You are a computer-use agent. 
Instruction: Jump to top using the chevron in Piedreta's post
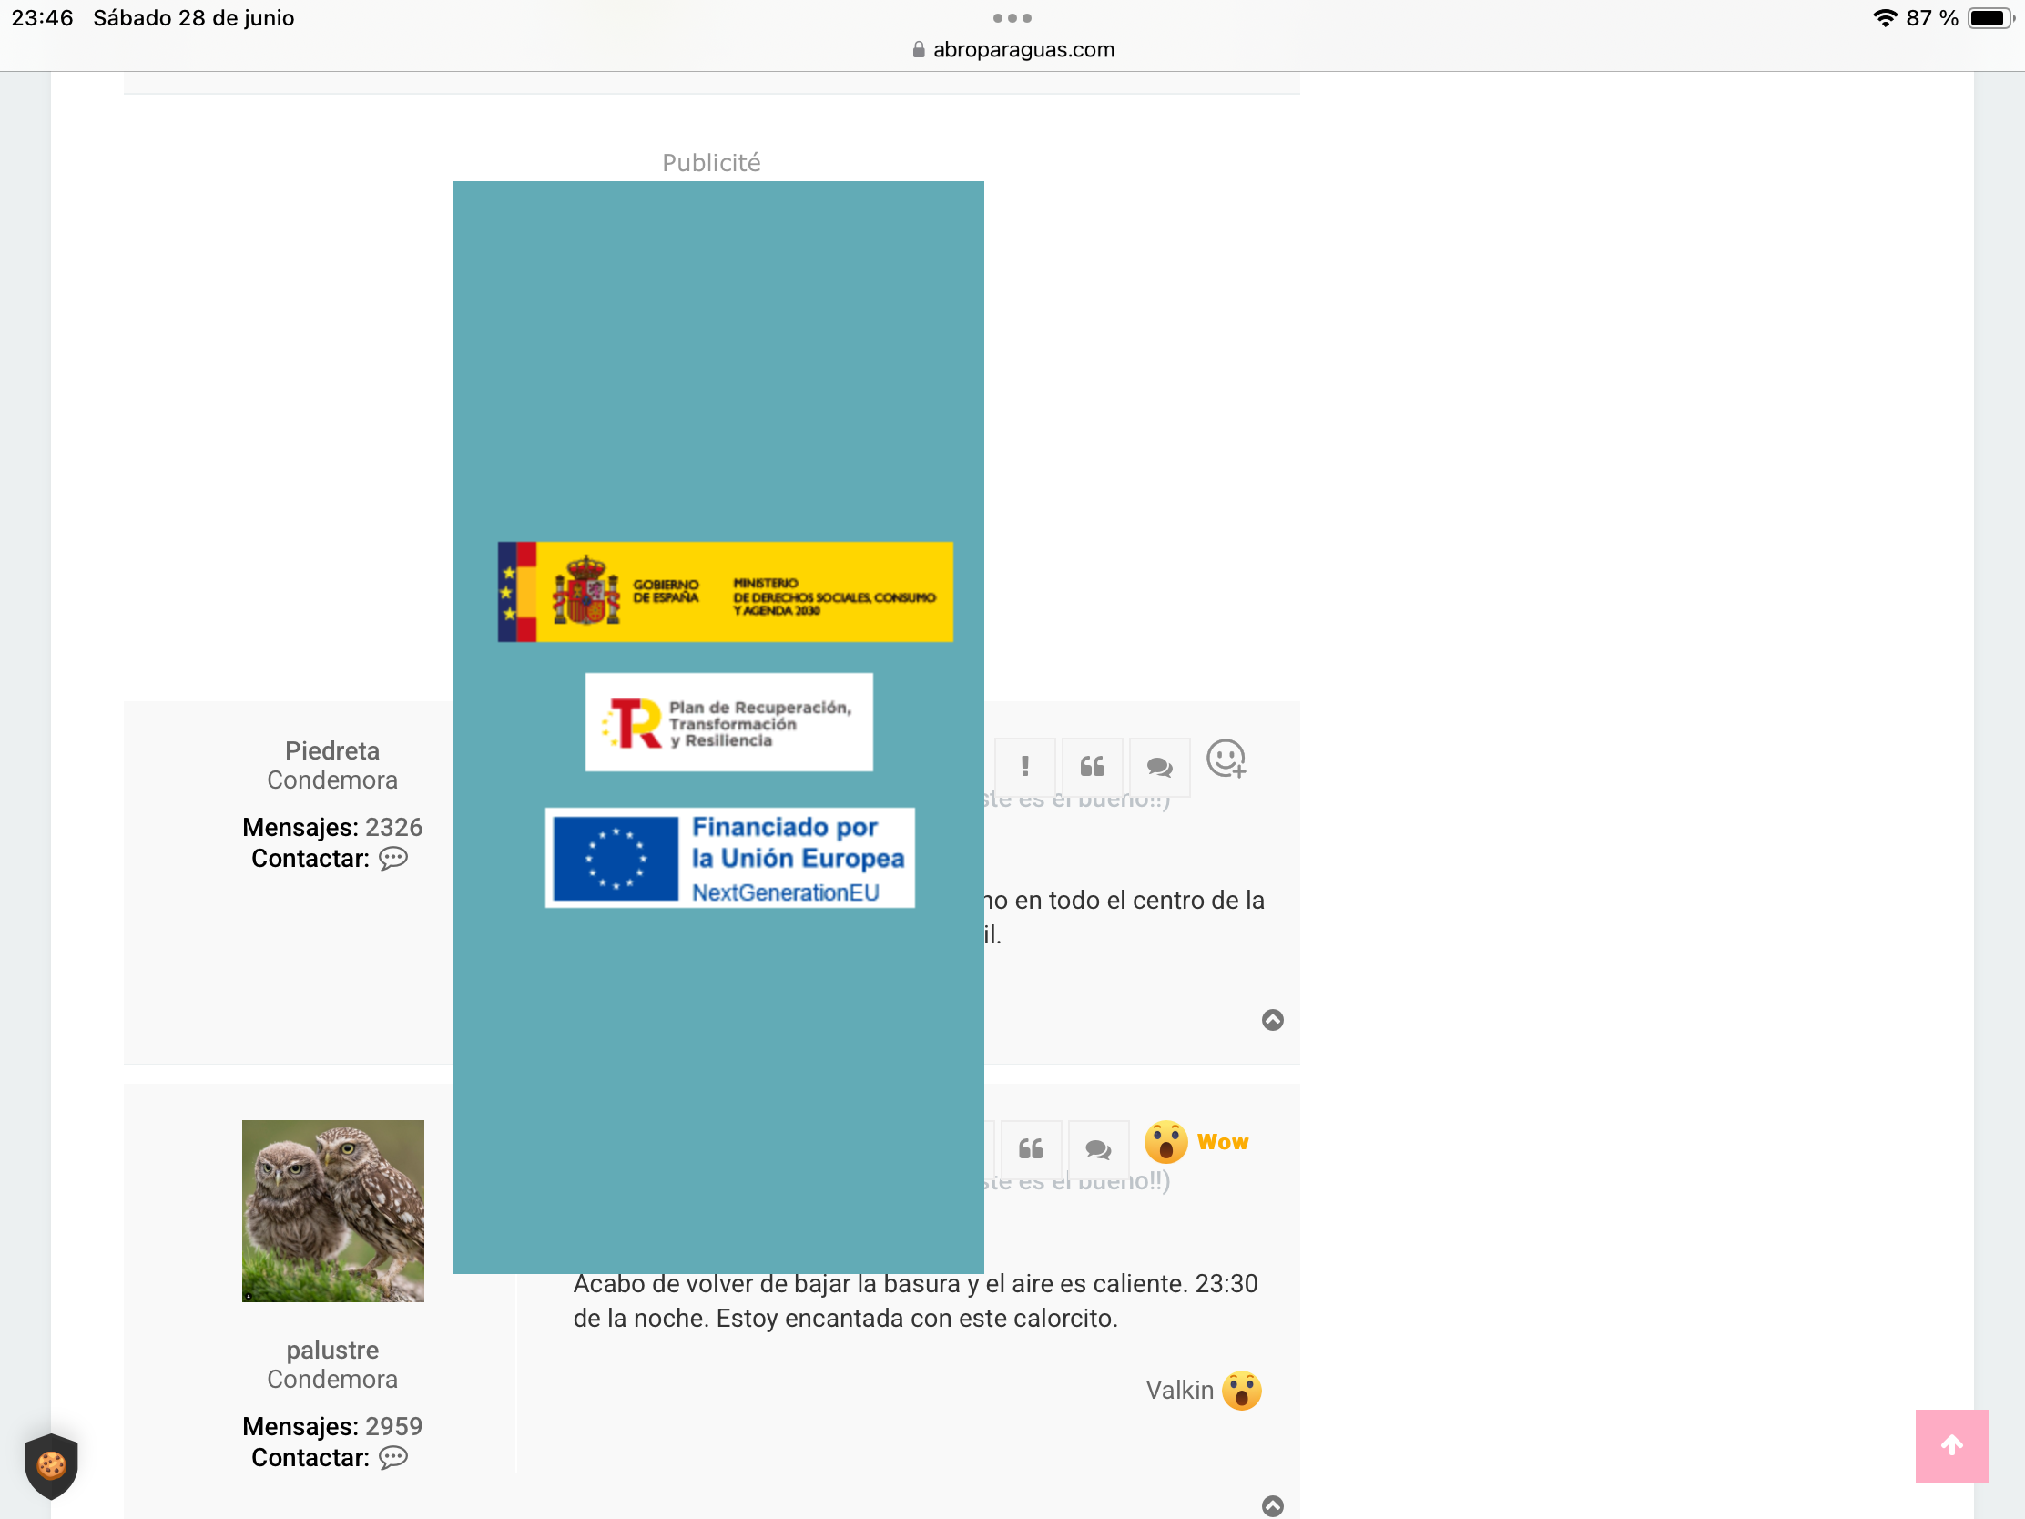coord(1272,1020)
